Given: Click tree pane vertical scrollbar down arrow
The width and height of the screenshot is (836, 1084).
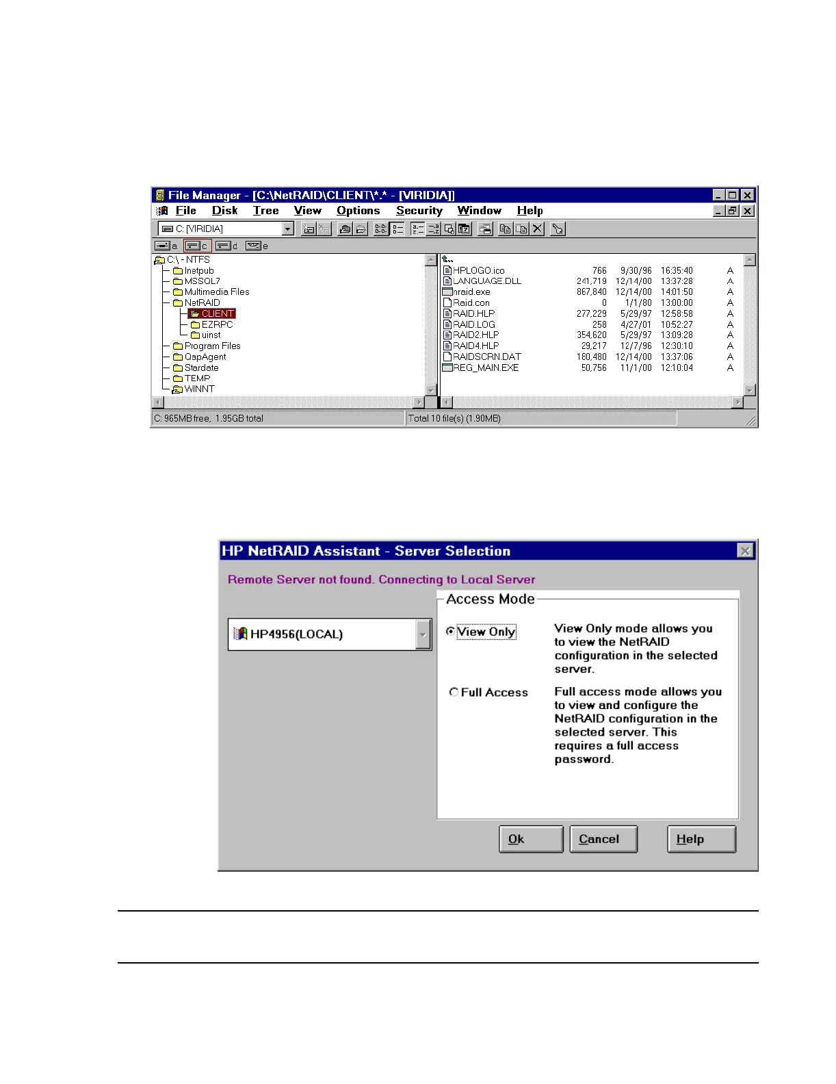Looking at the screenshot, I should [431, 390].
